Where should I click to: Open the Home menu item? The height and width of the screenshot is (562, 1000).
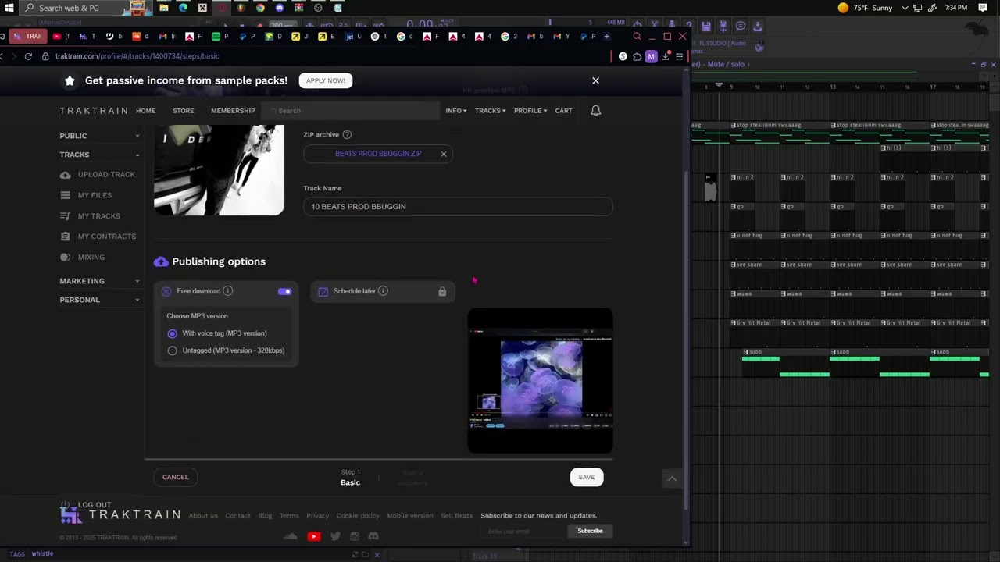(x=145, y=111)
